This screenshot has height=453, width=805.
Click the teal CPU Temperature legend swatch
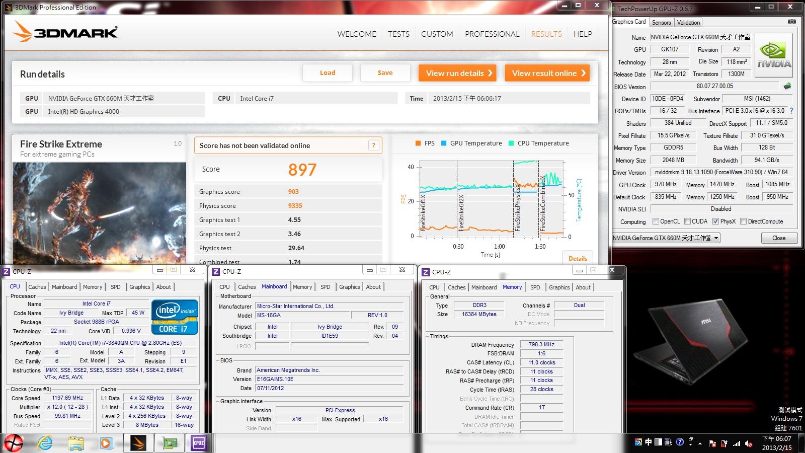pyautogui.click(x=511, y=143)
